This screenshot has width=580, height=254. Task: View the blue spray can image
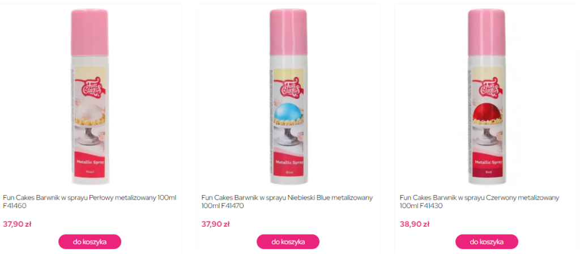[288, 96]
